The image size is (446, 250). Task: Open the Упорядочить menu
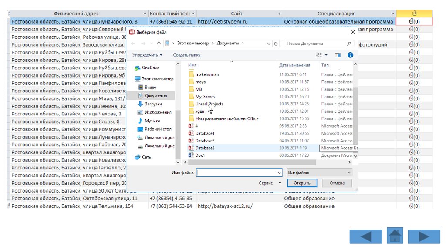click(x=147, y=55)
